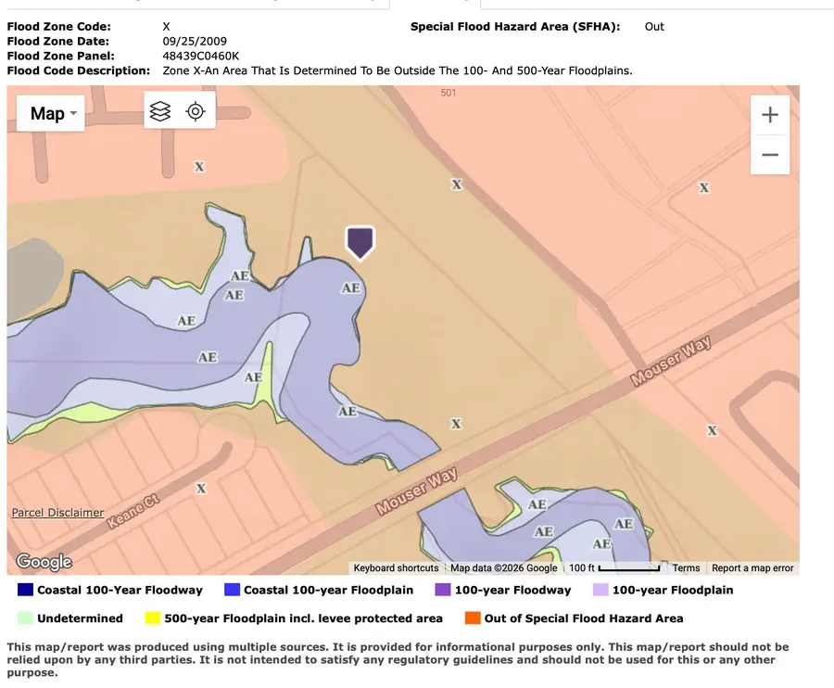Click the locate target crosshair icon
This screenshot has width=834, height=688.
195,111
